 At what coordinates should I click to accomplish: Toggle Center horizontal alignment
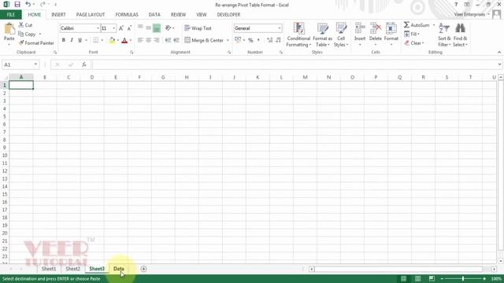click(x=148, y=40)
